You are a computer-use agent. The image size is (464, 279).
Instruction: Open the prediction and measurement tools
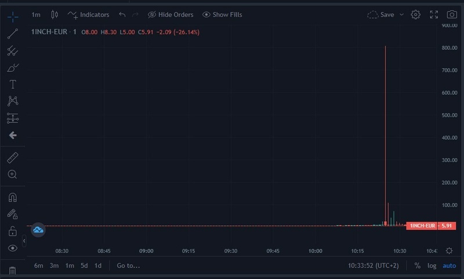click(x=13, y=119)
